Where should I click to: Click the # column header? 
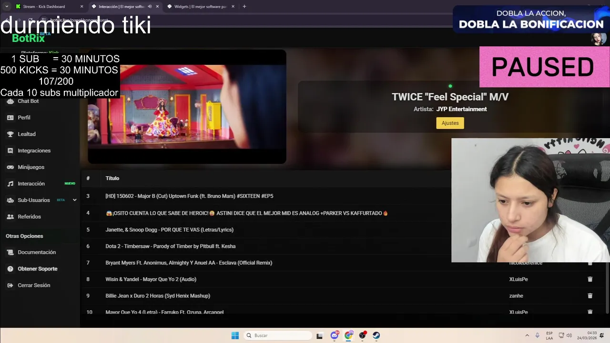[88, 178]
